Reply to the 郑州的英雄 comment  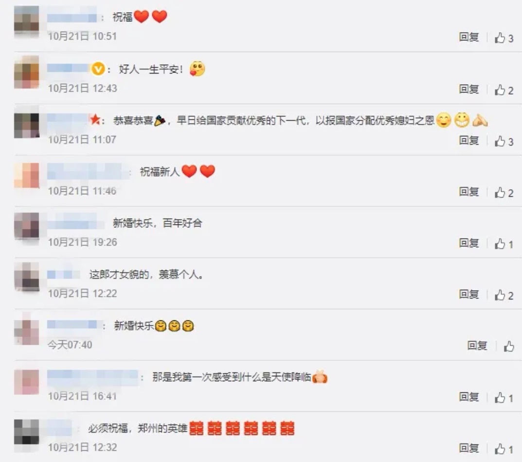click(469, 448)
